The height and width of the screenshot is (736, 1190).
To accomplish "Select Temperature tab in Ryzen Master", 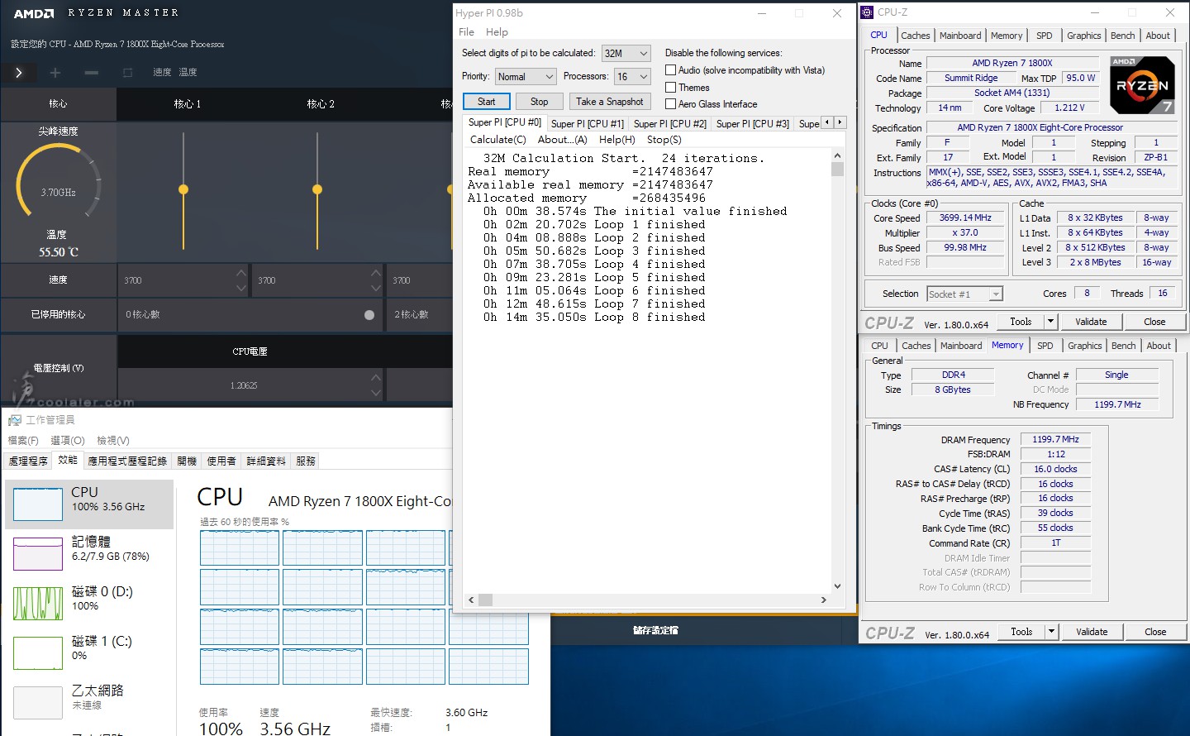I will coord(188,73).
